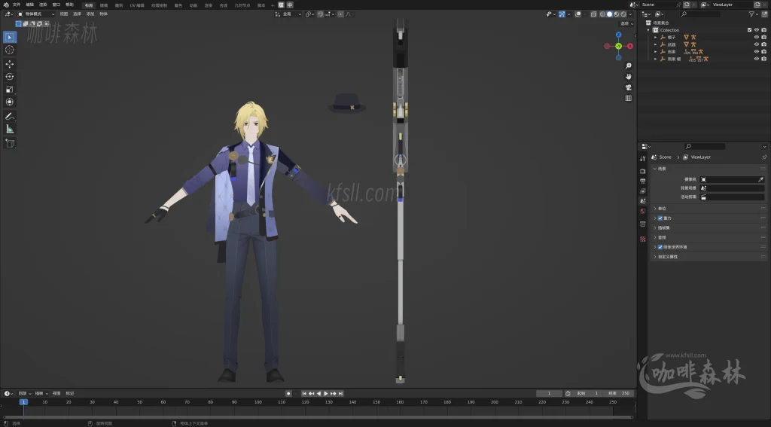Viewport: 771px width, 427px height.
Task: Select the Select Box tool
Action: coord(9,37)
